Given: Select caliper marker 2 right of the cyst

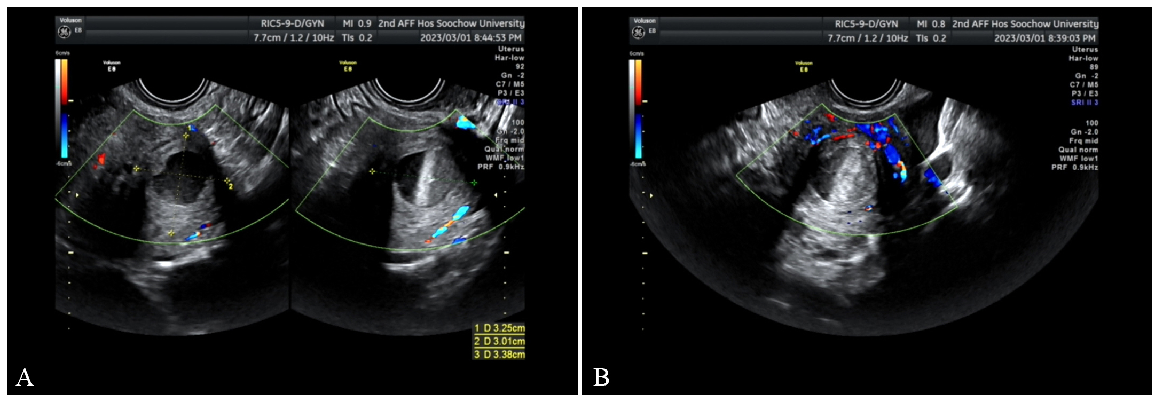Looking at the screenshot, I should tap(227, 182).
